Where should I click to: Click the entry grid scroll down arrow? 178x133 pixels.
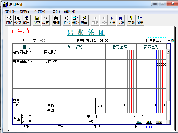pyautogui.click(x=168, y=122)
